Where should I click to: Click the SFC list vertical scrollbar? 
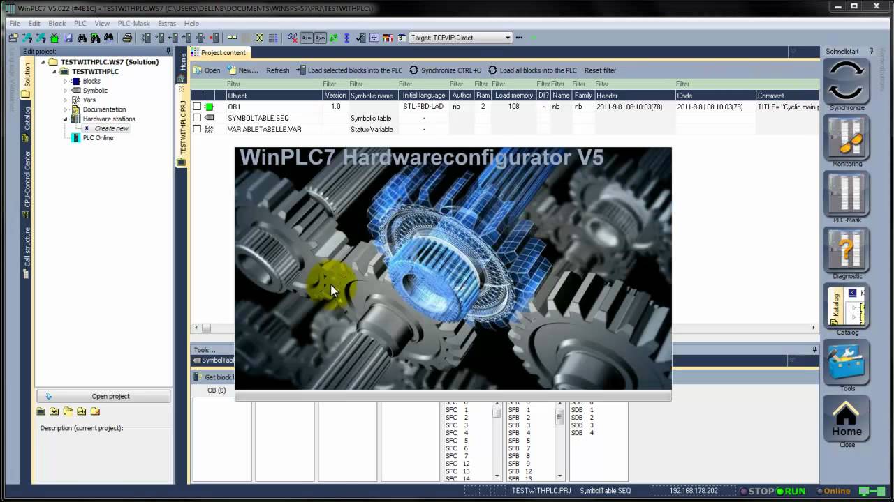pyautogui.click(x=497, y=439)
